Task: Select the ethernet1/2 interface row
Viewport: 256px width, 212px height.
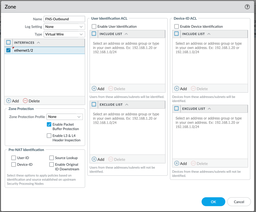Action: (x=45, y=50)
